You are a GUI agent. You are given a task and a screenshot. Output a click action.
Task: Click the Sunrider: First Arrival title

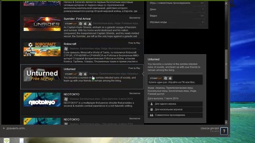tap(77, 19)
